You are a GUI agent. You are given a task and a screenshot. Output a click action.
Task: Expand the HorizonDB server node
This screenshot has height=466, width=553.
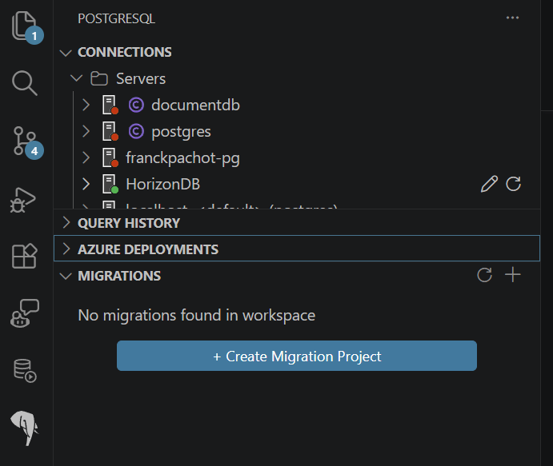pos(86,184)
